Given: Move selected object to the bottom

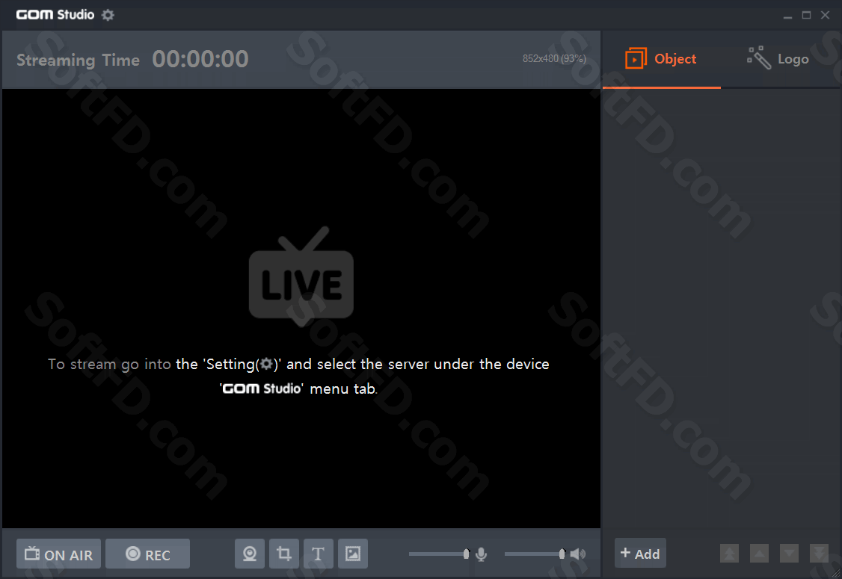Looking at the screenshot, I should click(x=820, y=554).
